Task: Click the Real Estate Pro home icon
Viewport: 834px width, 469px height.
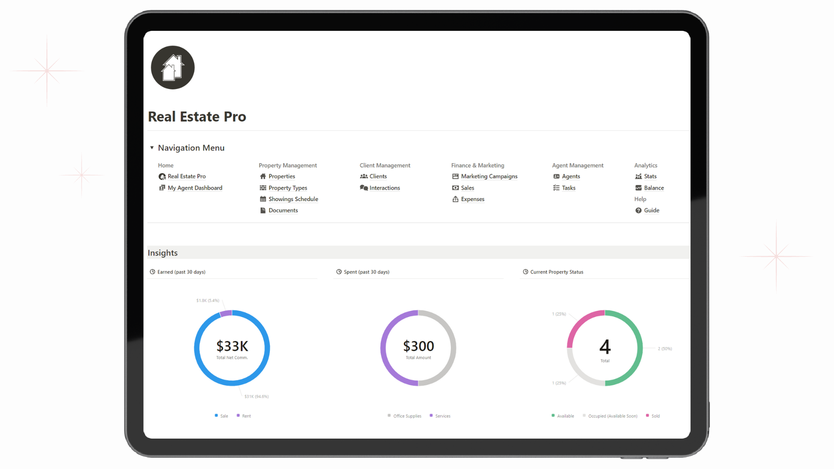Action: click(173, 68)
